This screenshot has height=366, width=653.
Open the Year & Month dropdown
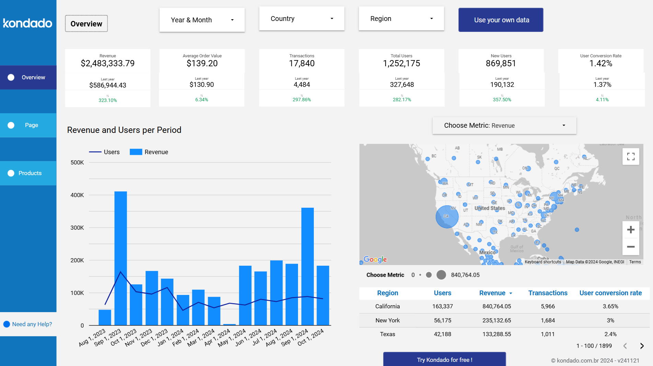coord(202,20)
